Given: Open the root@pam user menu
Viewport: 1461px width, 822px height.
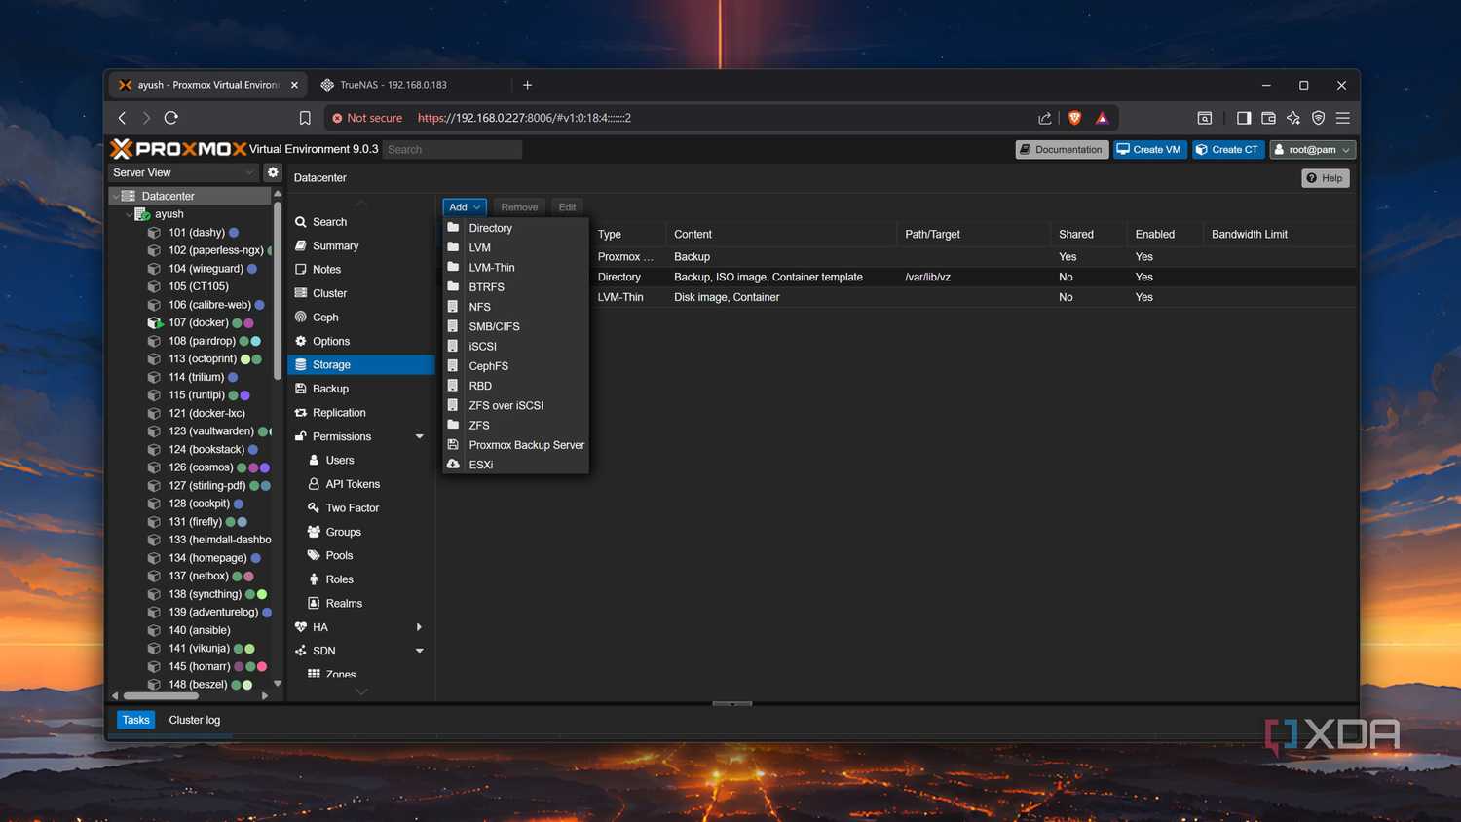Looking at the screenshot, I should (x=1313, y=150).
